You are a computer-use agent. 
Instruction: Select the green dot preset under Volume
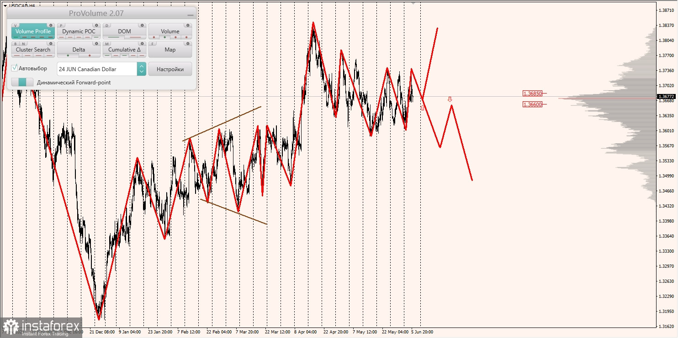pos(164,37)
